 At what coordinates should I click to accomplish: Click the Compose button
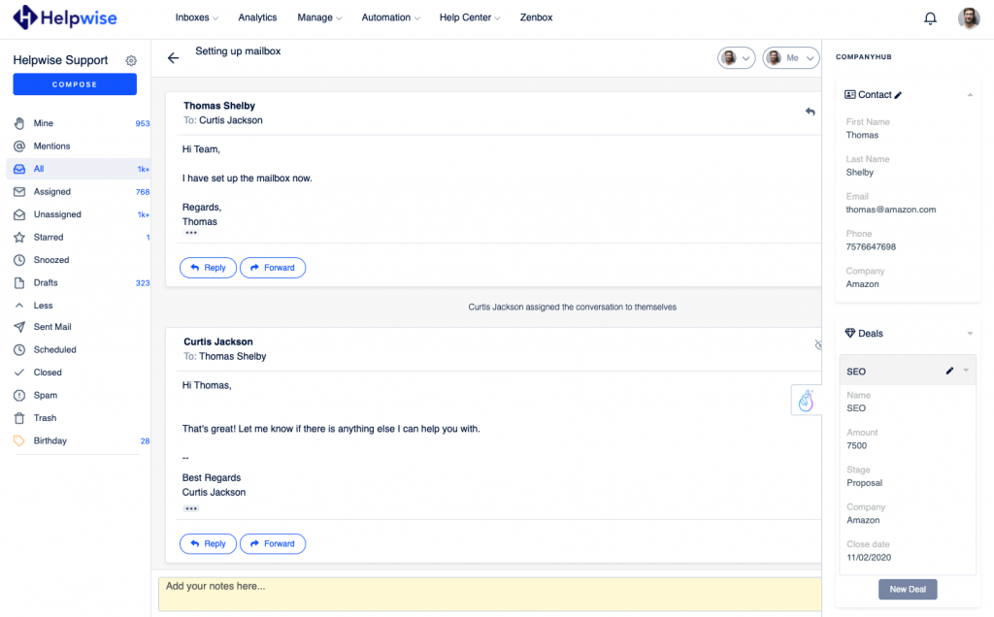click(75, 84)
